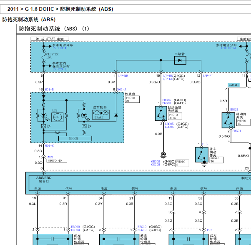Click the I/P-FI connector link
Screen dimensions: 251x245
[x=208, y=76]
